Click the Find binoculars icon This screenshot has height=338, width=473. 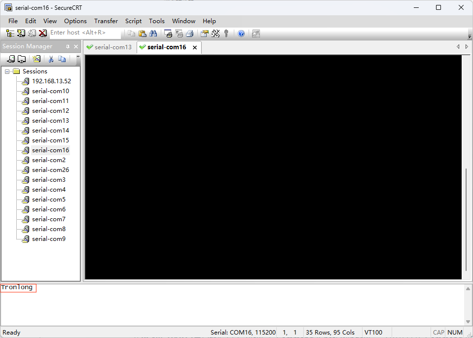[x=153, y=34]
